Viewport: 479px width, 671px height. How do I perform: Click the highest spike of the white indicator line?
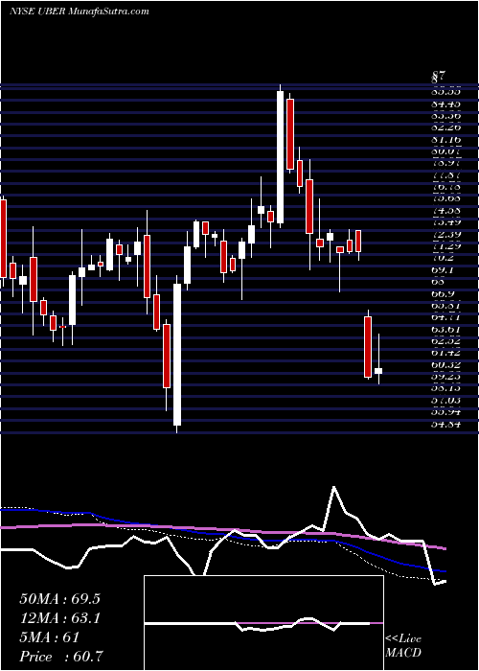(333, 487)
